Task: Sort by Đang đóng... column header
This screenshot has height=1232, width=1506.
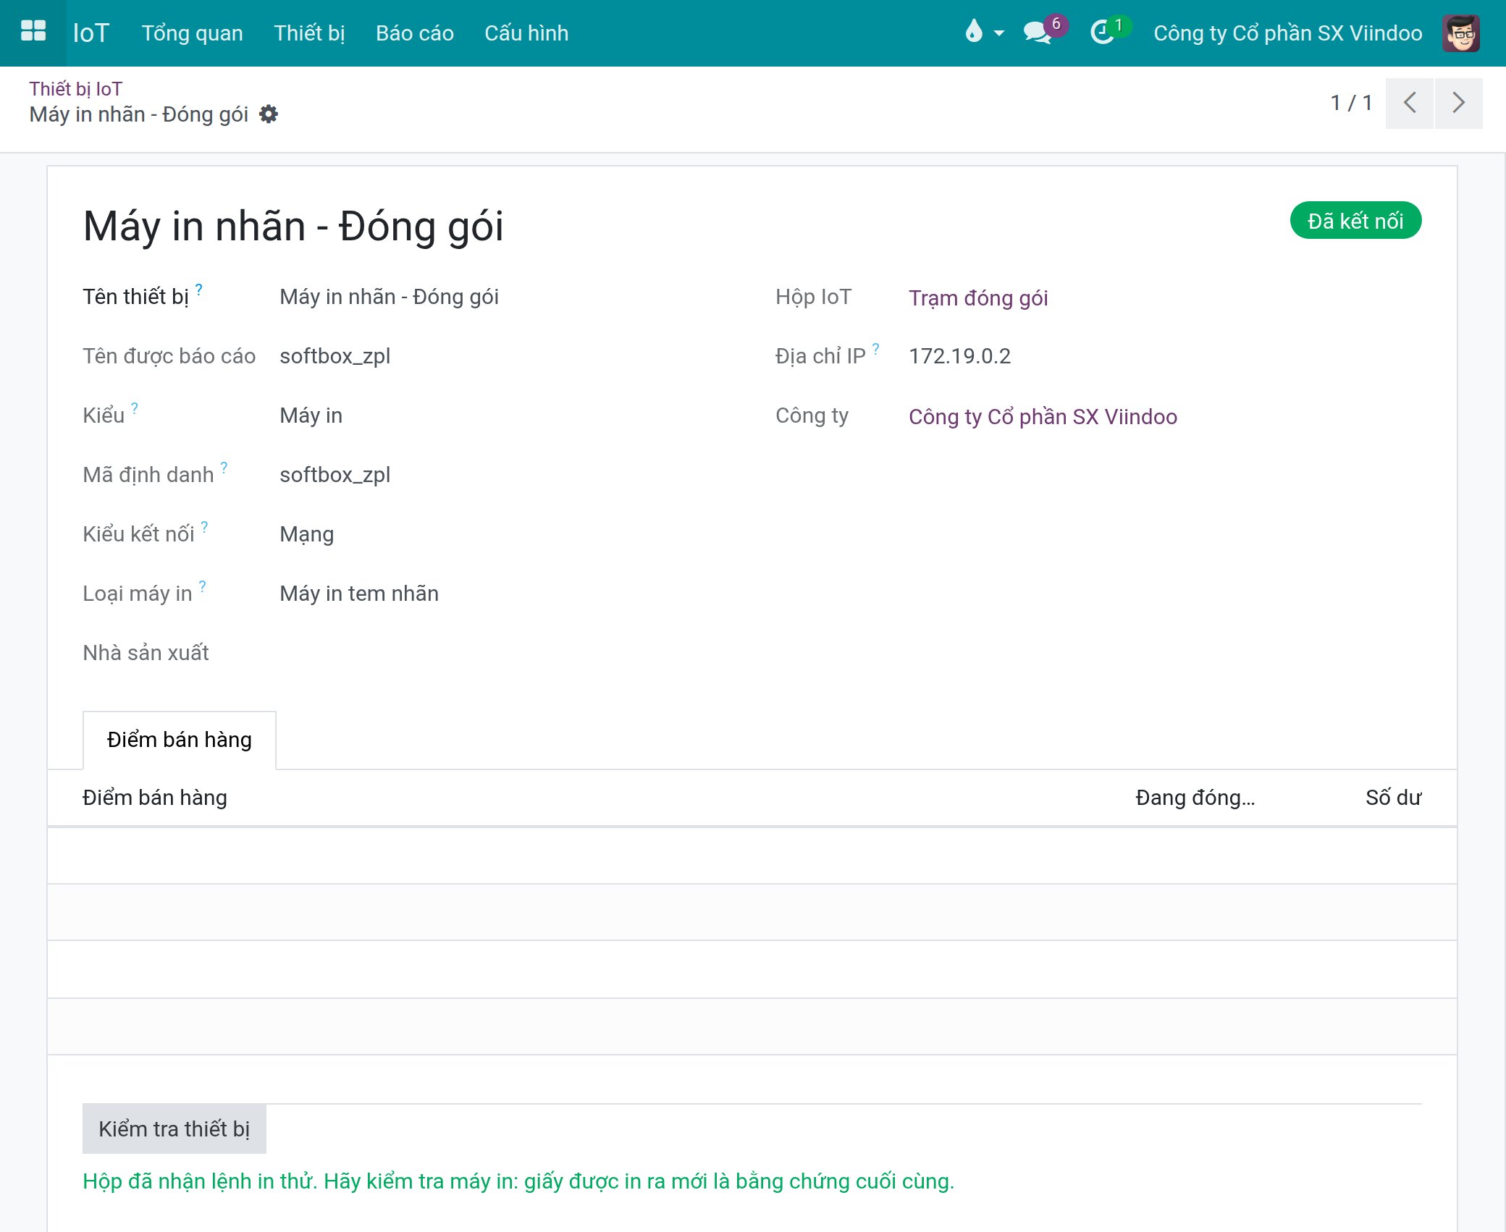Action: coord(1195,798)
